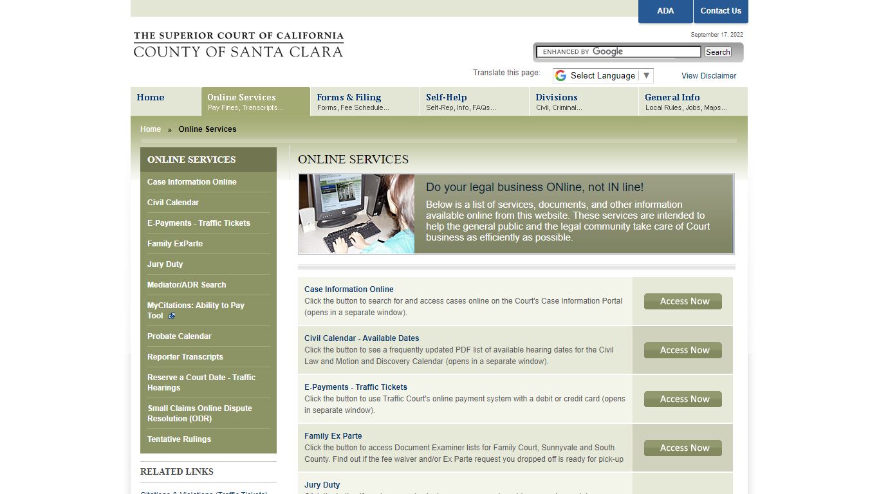Select Jury Duty in sidebar
The width and height of the screenshot is (879, 494).
(x=165, y=264)
